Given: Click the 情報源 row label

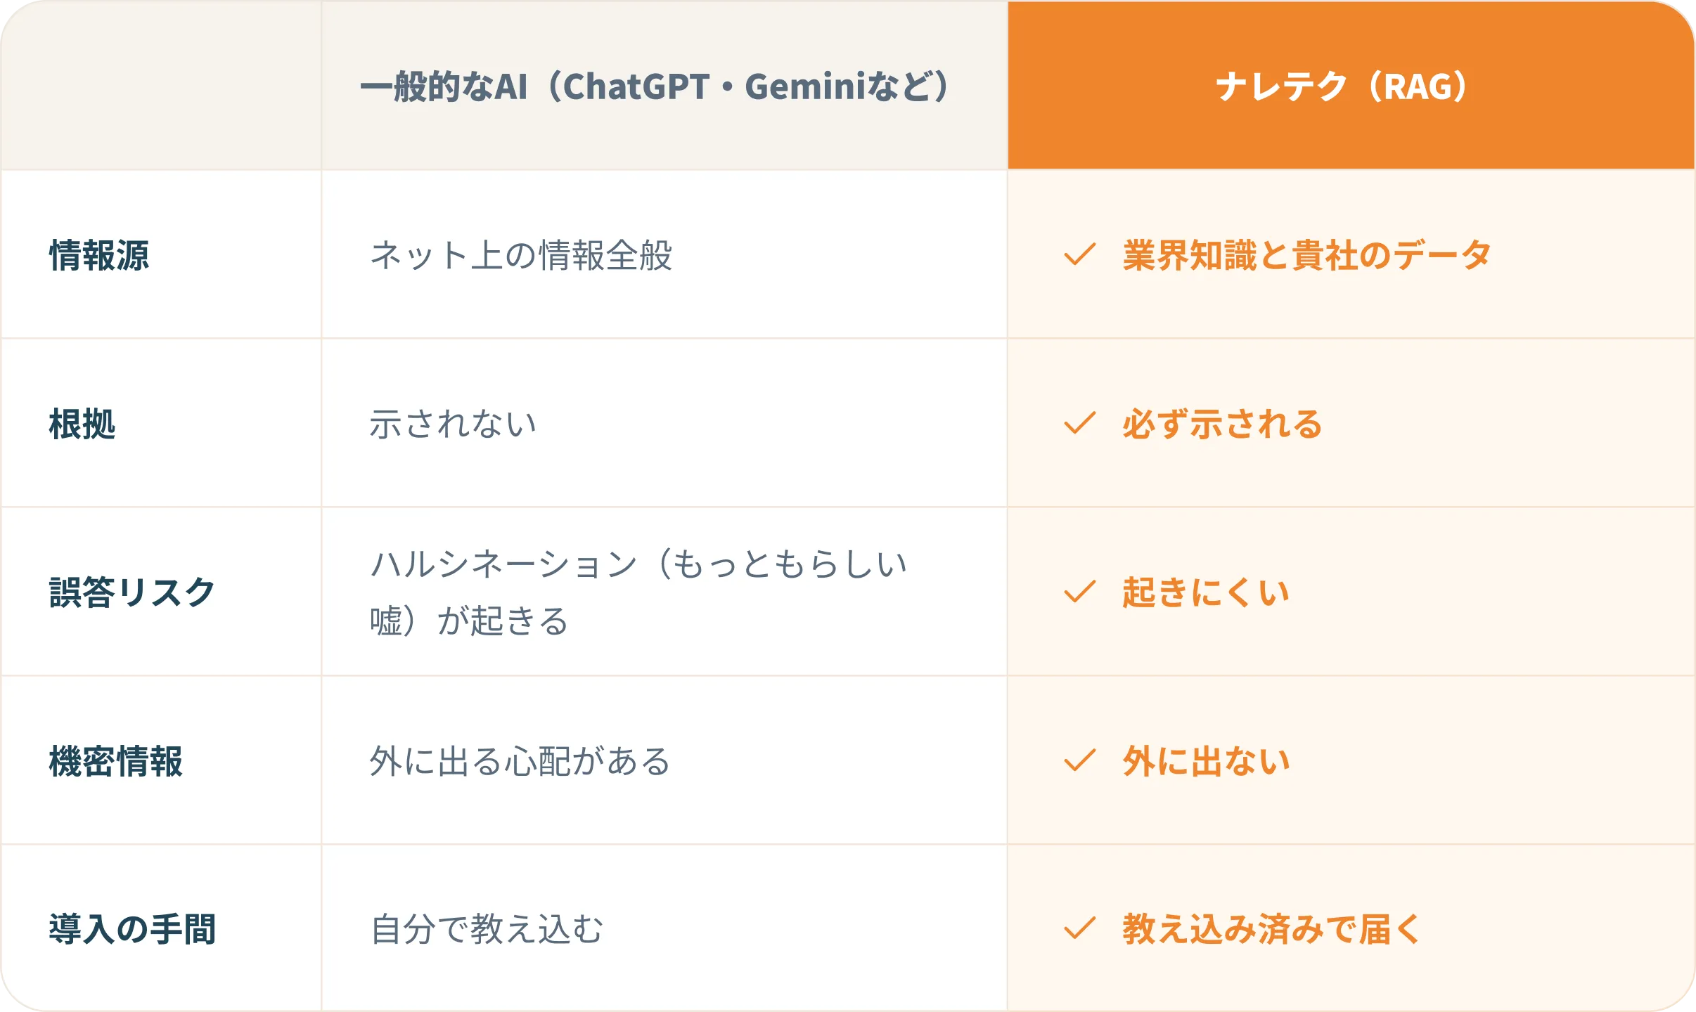Looking at the screenshot, I should coord(99,255).
